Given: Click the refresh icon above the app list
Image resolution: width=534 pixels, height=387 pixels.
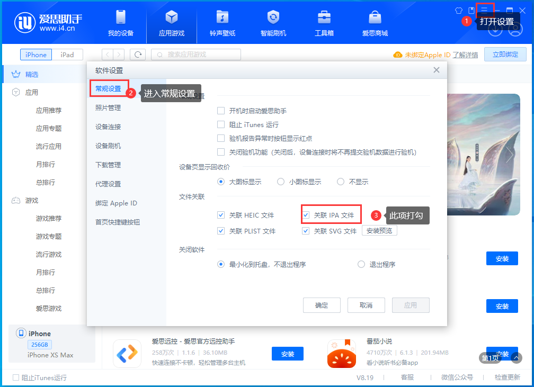Looking at the screenshot, I should pyautogui.click(x=137, y=54).
